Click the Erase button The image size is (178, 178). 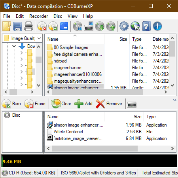coord(35,104)
